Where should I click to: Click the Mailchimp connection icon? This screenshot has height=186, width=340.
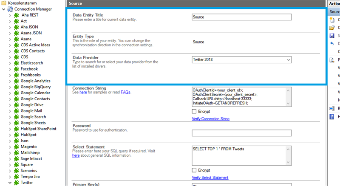point(16,152)
